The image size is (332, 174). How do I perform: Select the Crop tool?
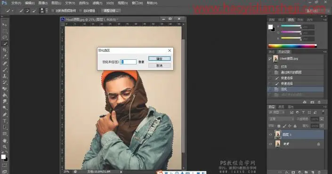[x=5, y=50]
